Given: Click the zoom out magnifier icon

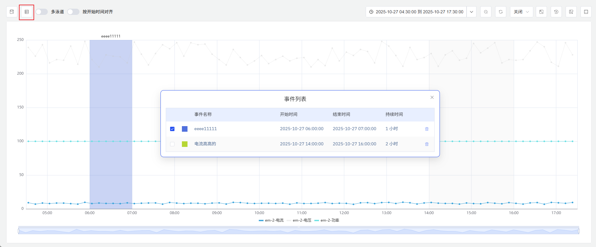Looking at the screenshot, I should (x=486, y=12).
